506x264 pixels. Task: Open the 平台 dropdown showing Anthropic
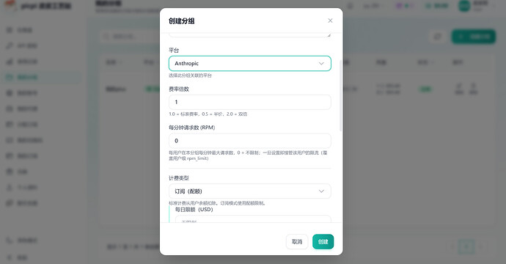250,63
